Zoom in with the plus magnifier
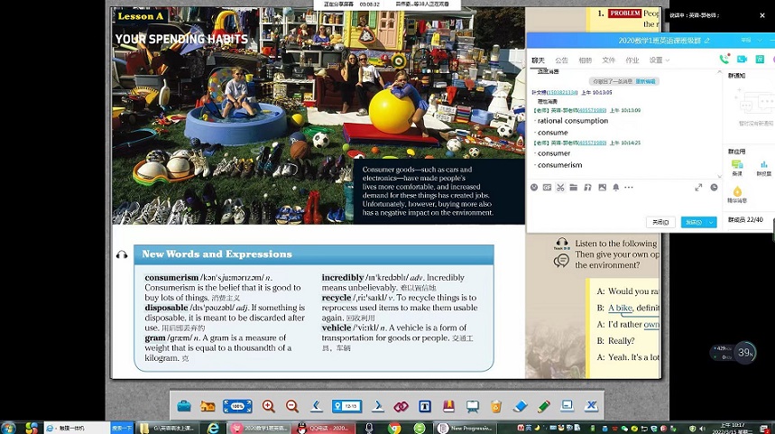Screen dimensions: 775x434 [268, 406]
